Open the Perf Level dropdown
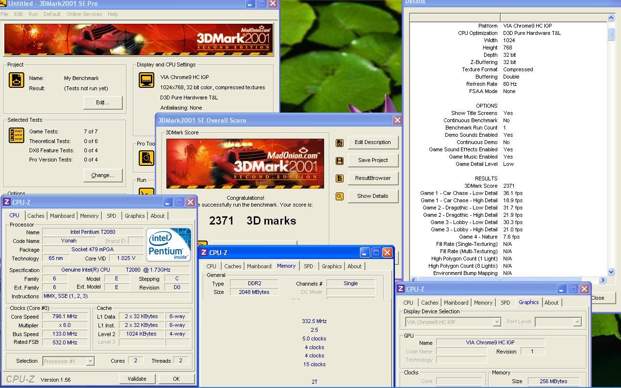The width and height of the screenshot is (621, 388). [x=577, y=322]
